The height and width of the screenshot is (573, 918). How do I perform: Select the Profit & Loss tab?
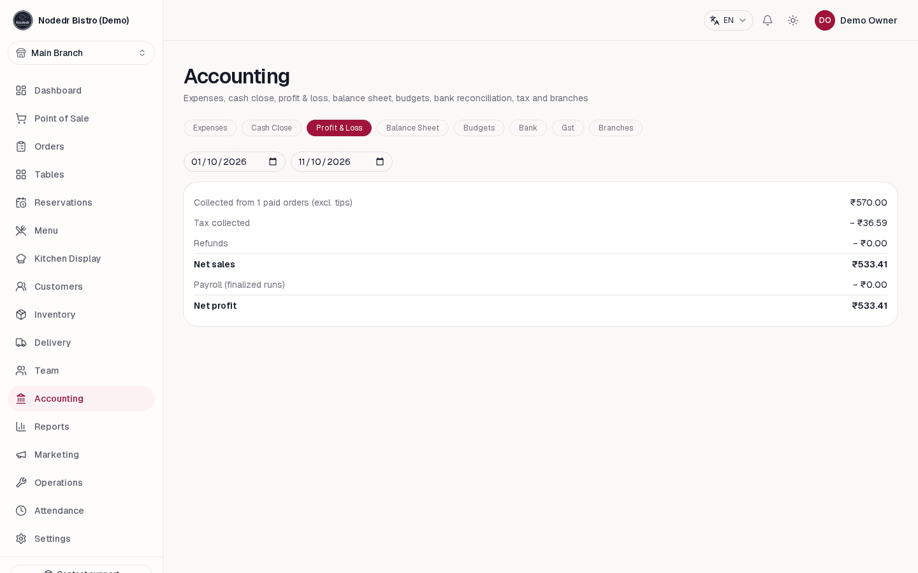click(x=339, y=128)
